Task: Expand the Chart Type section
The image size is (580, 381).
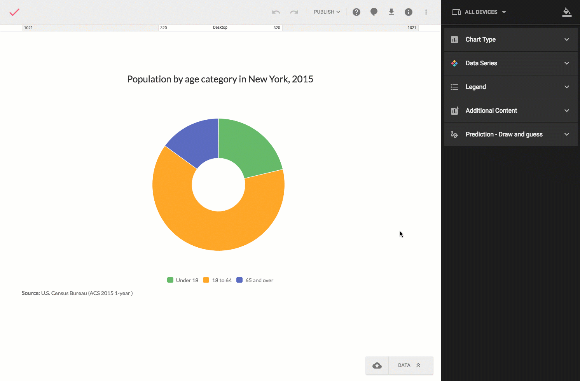Action: 567,39
